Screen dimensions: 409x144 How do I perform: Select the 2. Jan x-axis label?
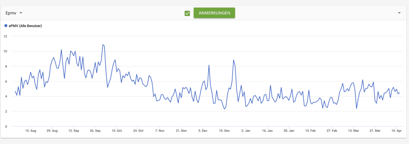[245, 130]
